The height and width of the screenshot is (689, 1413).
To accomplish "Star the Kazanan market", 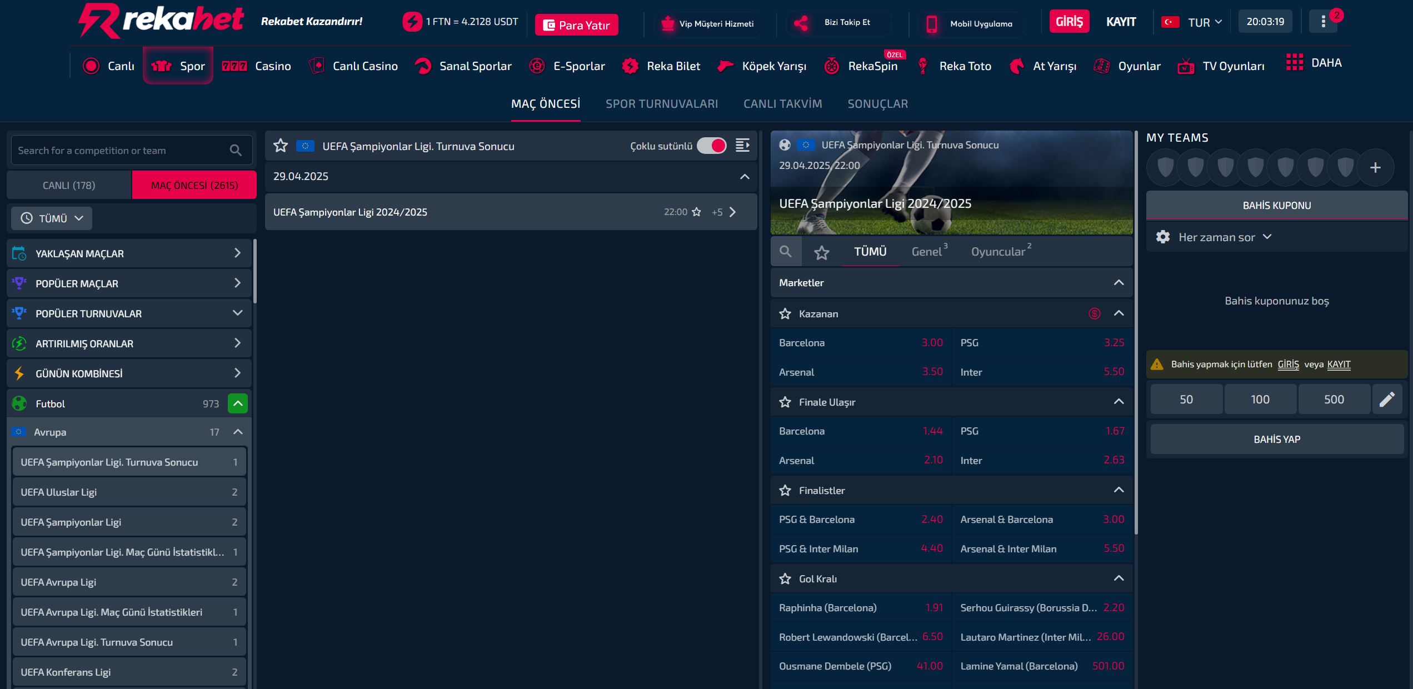I will click(x=785, y=314).
